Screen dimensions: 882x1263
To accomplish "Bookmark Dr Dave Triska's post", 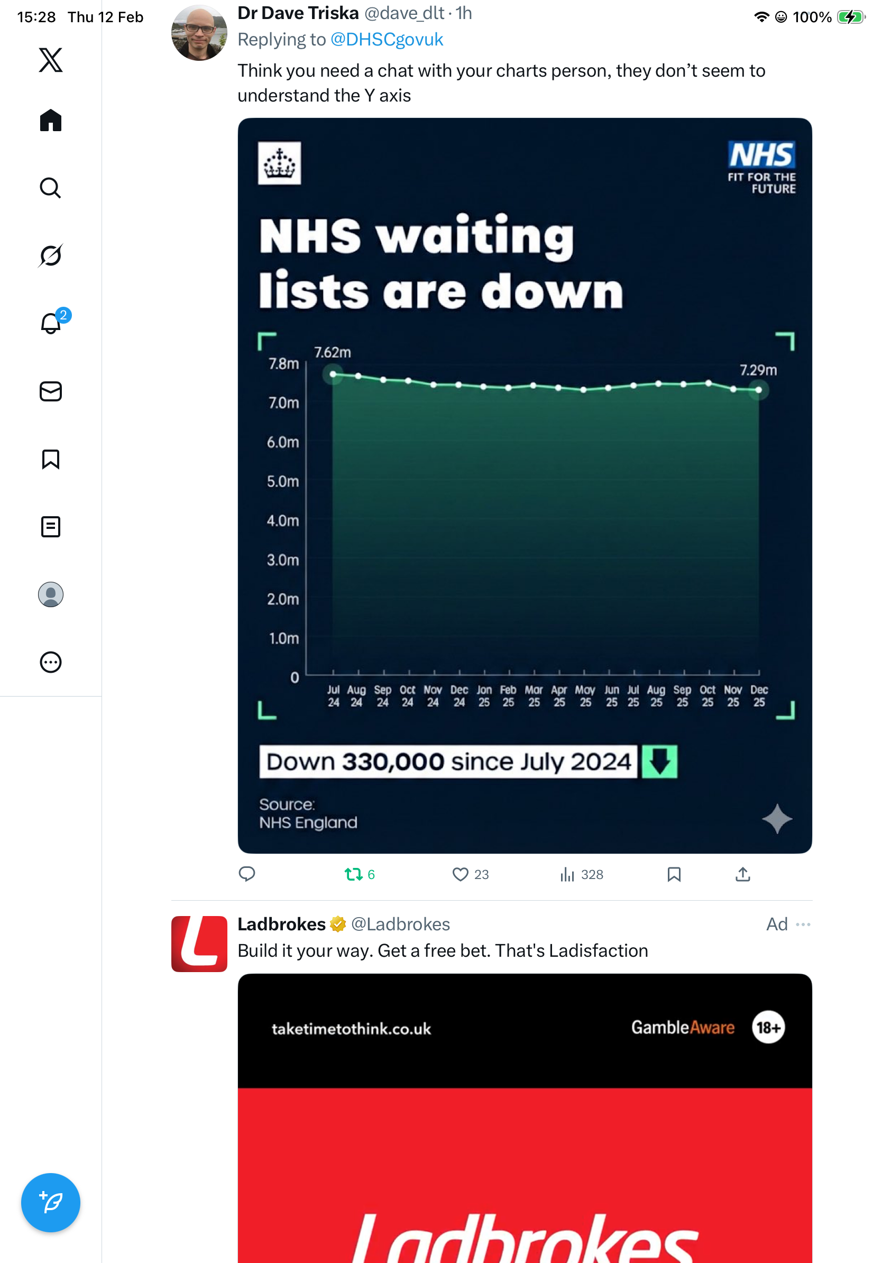I will point(674,874).
